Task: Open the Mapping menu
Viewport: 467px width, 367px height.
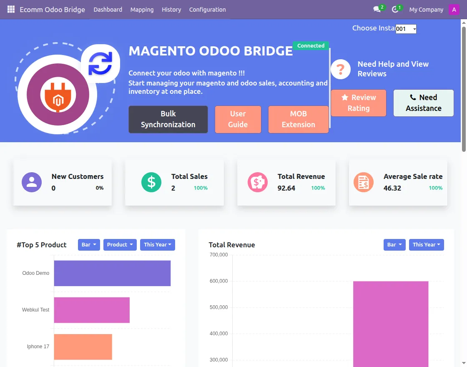Action: [x=142, y=10]
